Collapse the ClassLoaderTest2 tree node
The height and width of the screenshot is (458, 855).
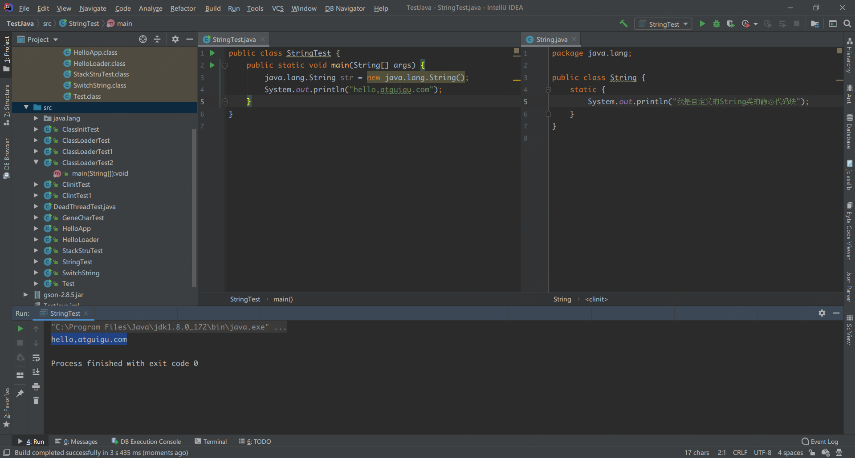[36, 162]
